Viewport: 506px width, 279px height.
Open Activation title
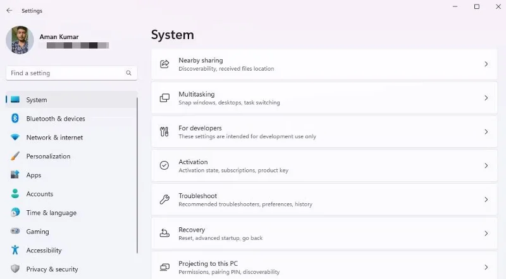point(193,162)
